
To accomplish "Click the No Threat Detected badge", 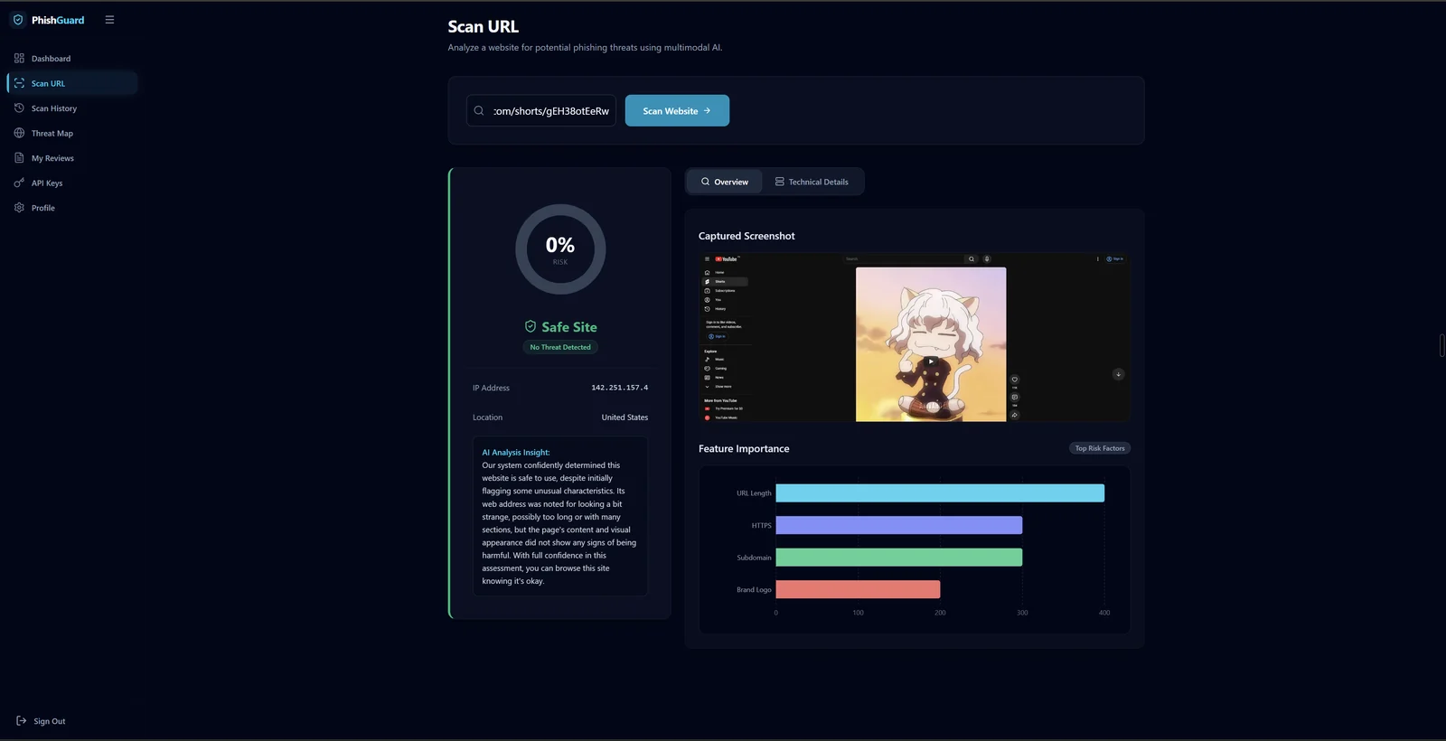I will pyautogui.click(x=560, y=347).
